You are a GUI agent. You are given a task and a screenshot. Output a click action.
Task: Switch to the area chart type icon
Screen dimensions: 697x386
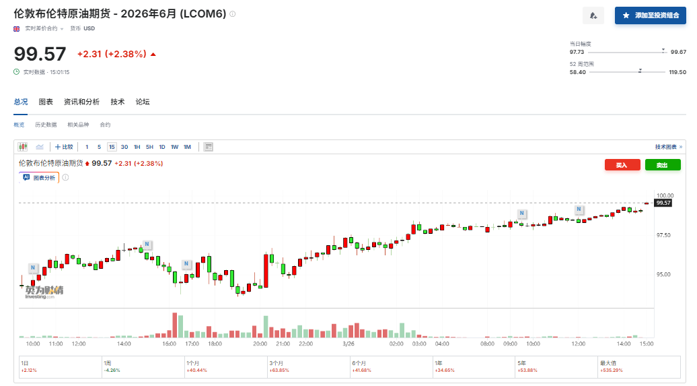point(40,147)
